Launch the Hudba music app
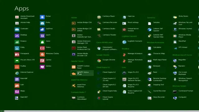Viewport: 199px width, 112px height. tap(20, 67)
